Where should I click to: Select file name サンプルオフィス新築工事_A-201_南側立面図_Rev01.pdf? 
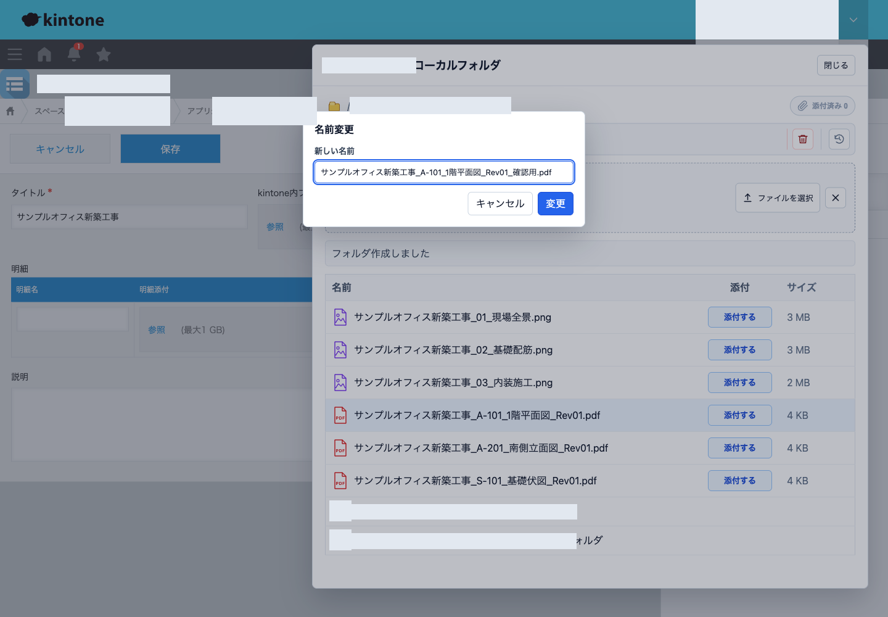point(481,448)
